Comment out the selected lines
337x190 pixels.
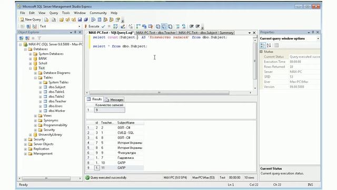pyautogui.click(x=177, y=26)
